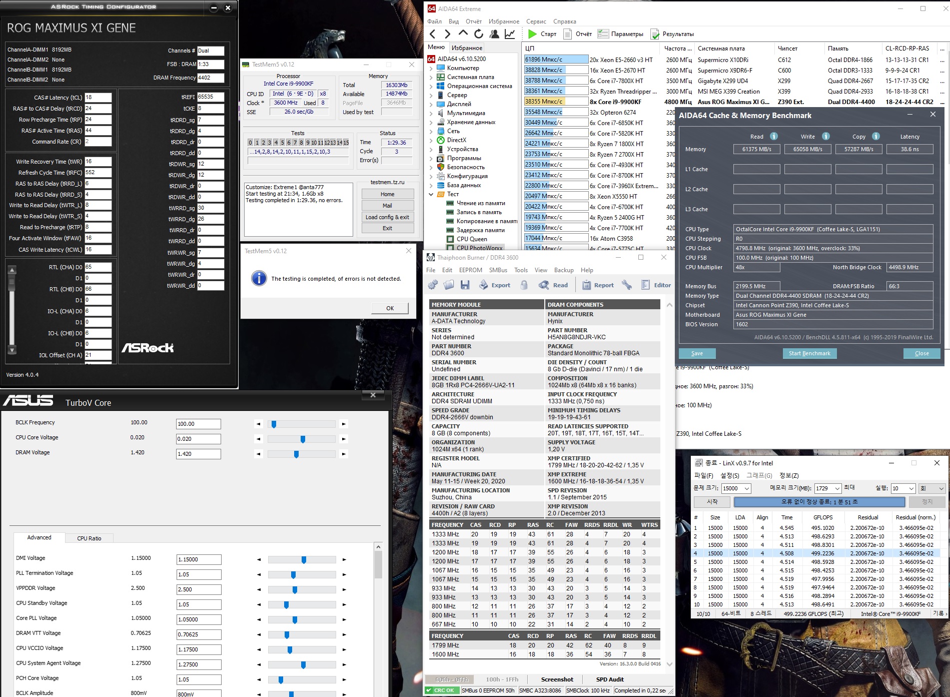Viewport: 950px width, 697px height.
Task: Open the SMBus menu in Thaiphoon Burner
Action: [498, 270]
